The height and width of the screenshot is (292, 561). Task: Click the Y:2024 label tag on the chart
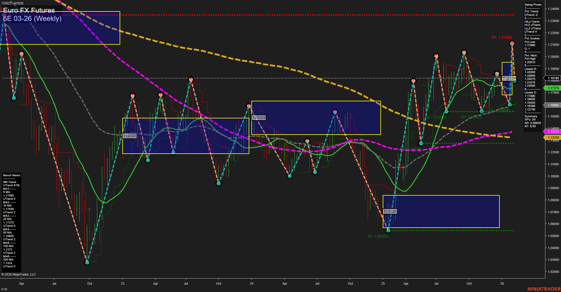coord(258,118)
